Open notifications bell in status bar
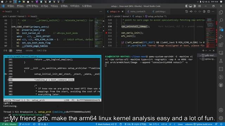The image size is (225, 126). [221, 124]
